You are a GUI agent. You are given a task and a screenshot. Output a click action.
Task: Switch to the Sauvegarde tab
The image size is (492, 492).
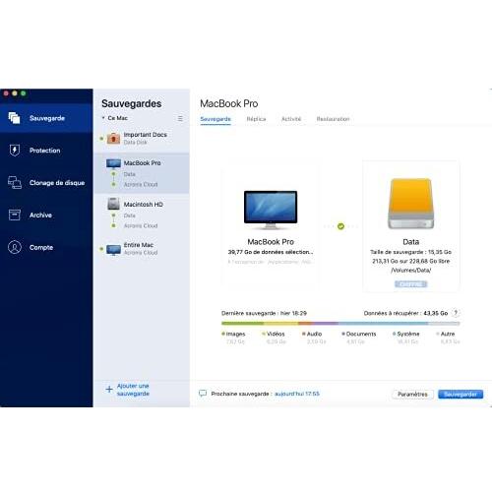215,119
